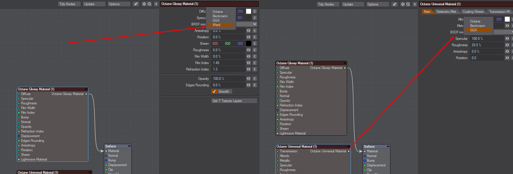Image resolution: width=513 pixels, height=174 pixels.
Task: Collapse the right Octane Glossy Material node
Action: [x=345, y=63]
